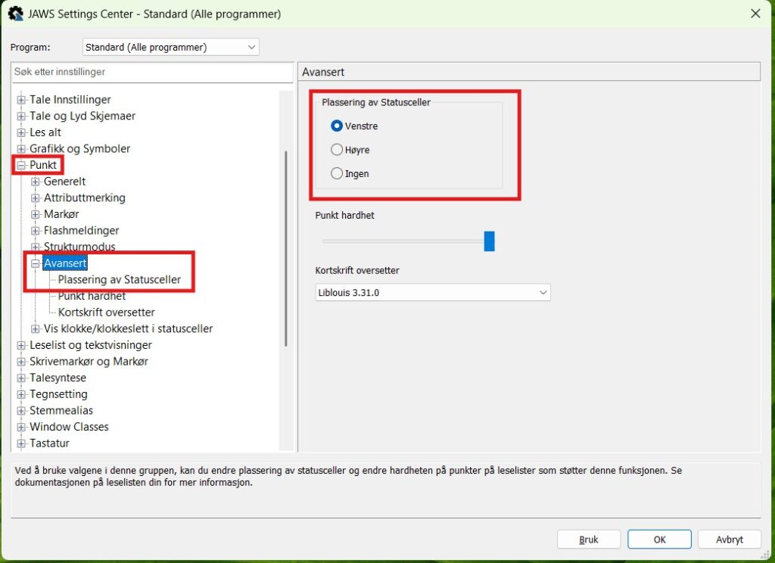The height and width of the screenshot is (563, 775).
Task: Select Plassering av Statusceller tree item
Action: coord(119,280)
